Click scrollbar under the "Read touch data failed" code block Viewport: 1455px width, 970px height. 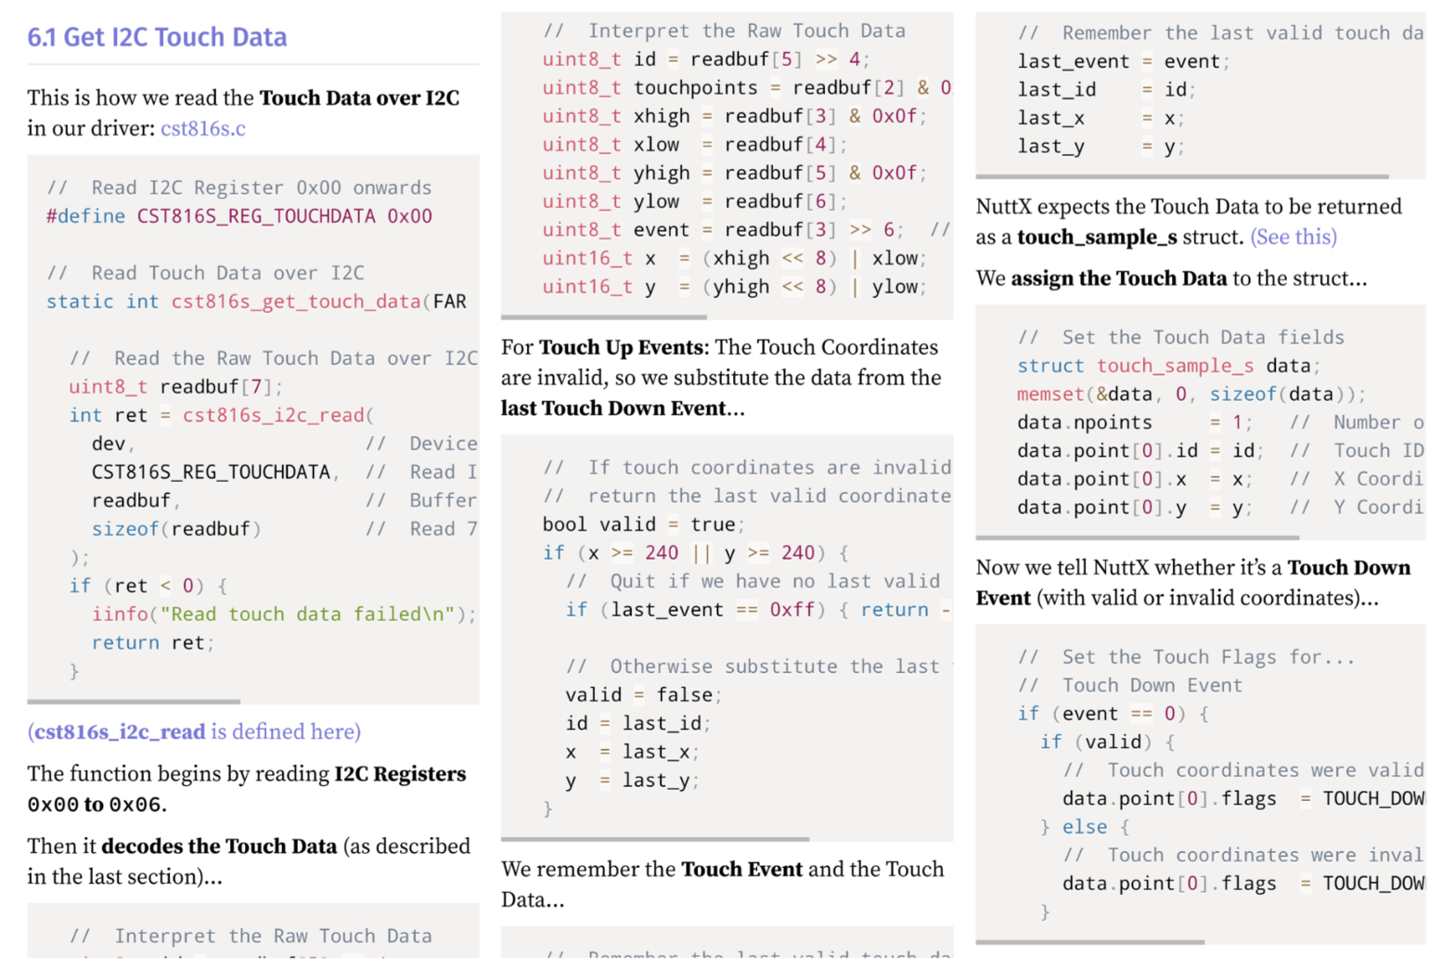coord(134,702)
